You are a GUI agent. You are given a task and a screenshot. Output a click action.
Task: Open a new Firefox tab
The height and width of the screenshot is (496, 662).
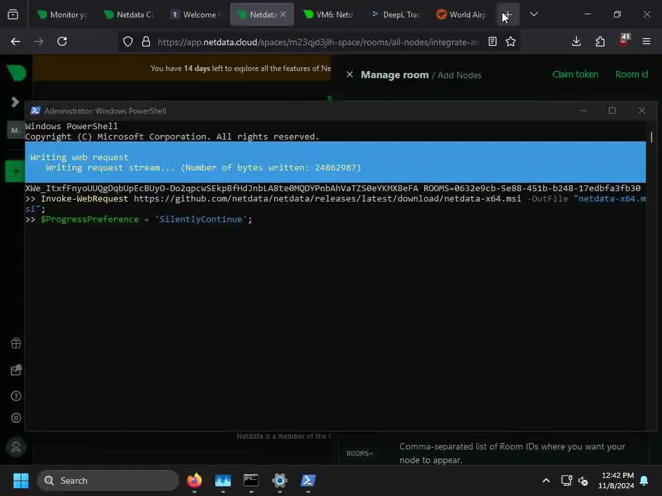[508, 15]
